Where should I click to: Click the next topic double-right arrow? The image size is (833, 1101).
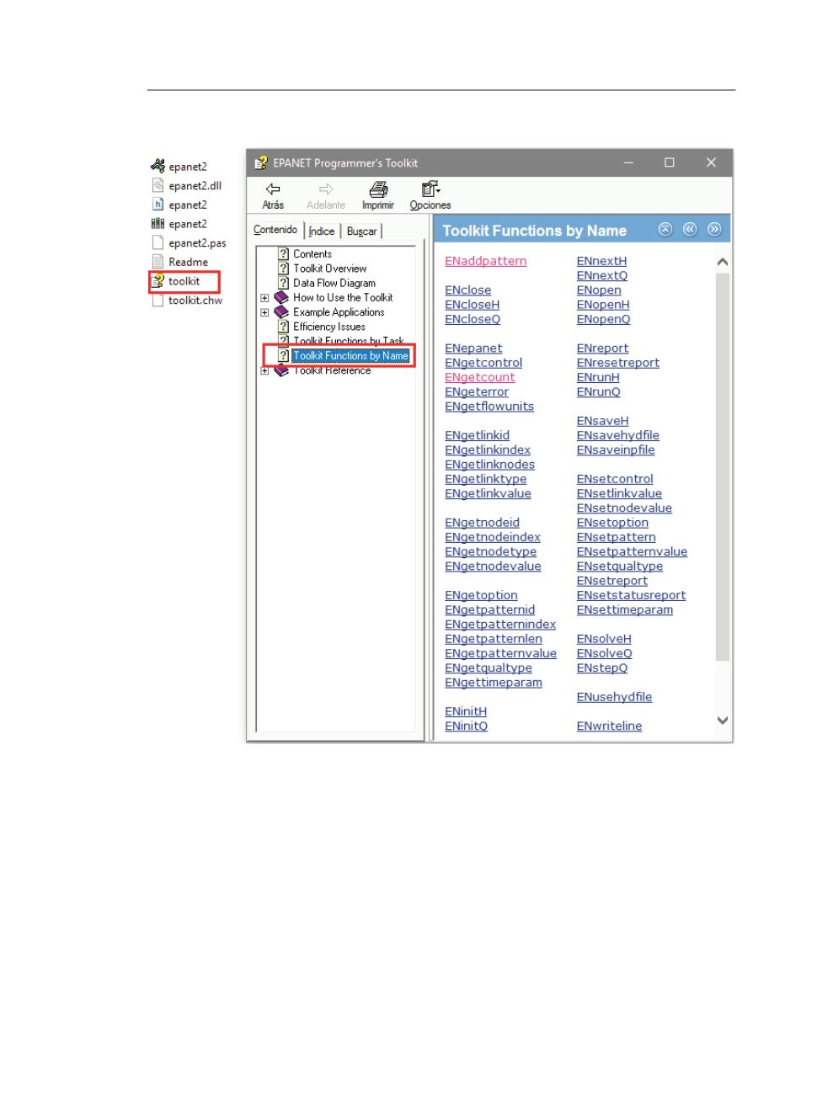click(714, 229)
